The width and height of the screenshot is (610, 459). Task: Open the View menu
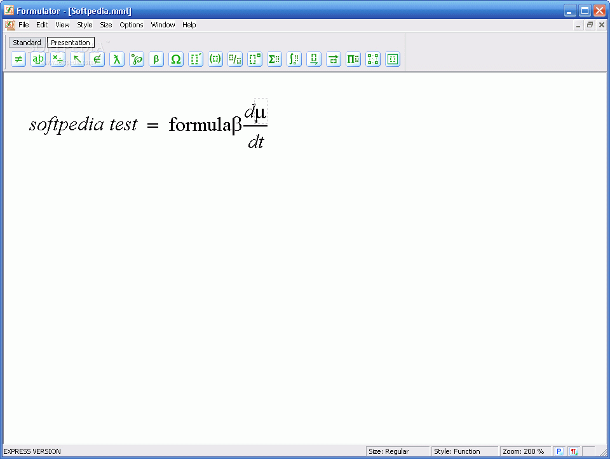(62, 25)
